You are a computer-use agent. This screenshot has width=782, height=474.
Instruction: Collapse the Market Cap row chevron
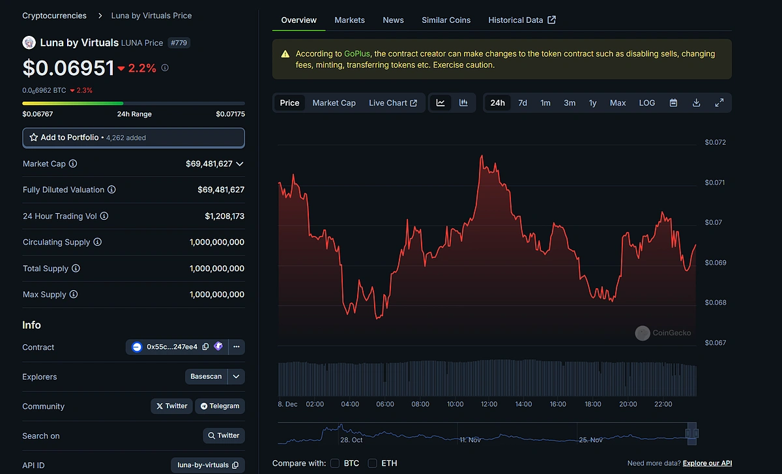[x=239, y=164]
